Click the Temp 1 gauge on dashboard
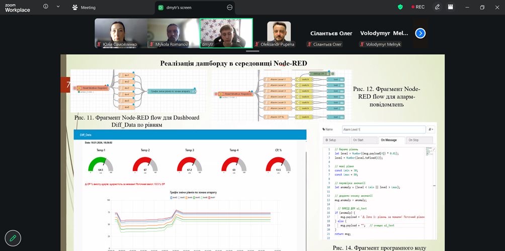This screenshot has height=251, width=505. coord(101,164)
